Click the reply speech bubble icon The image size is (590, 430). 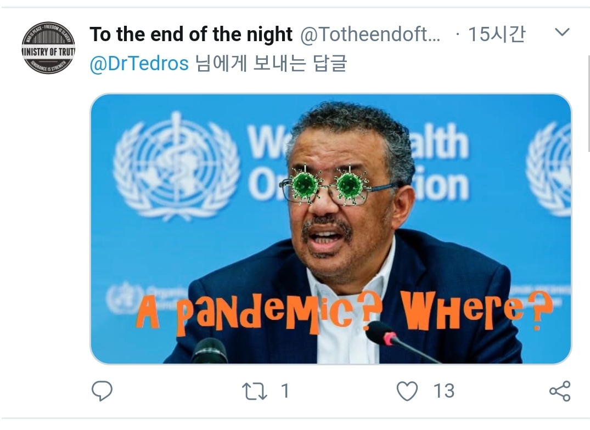[x=102, y=391]
